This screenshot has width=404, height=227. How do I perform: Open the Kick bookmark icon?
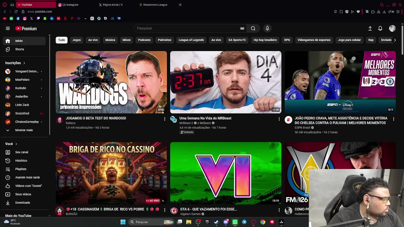[45, 19]
